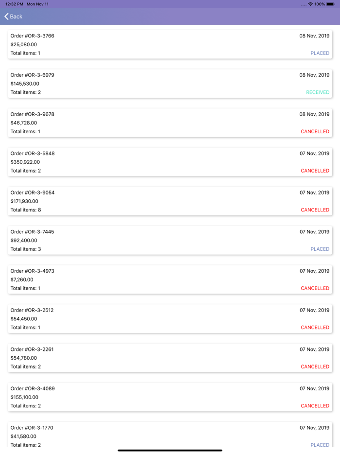
Task: Open order #OR-3-4089
Action: click(x=170, y=397)
